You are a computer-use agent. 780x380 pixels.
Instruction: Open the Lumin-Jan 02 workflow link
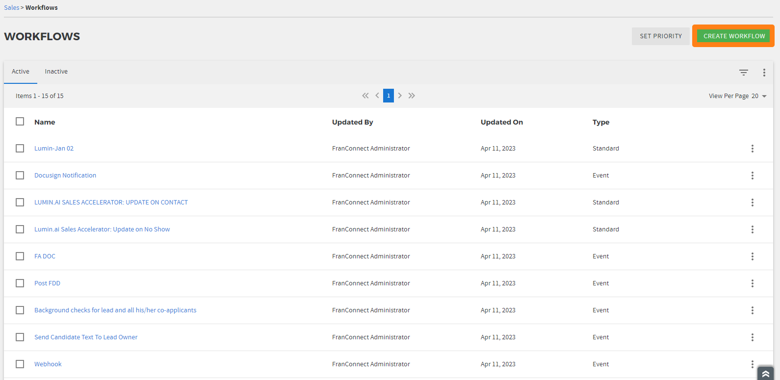click(x=54, y=148)
